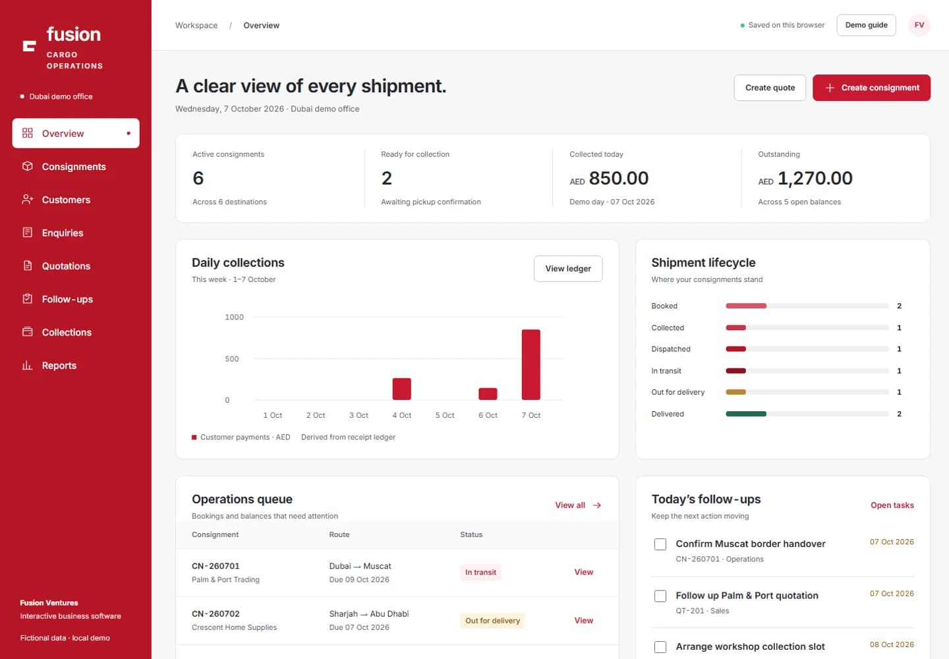Image resolution: width=949 pixels, height=659 pixels.
Task: Select Enquiries in the sidebar
Action: 76,233
